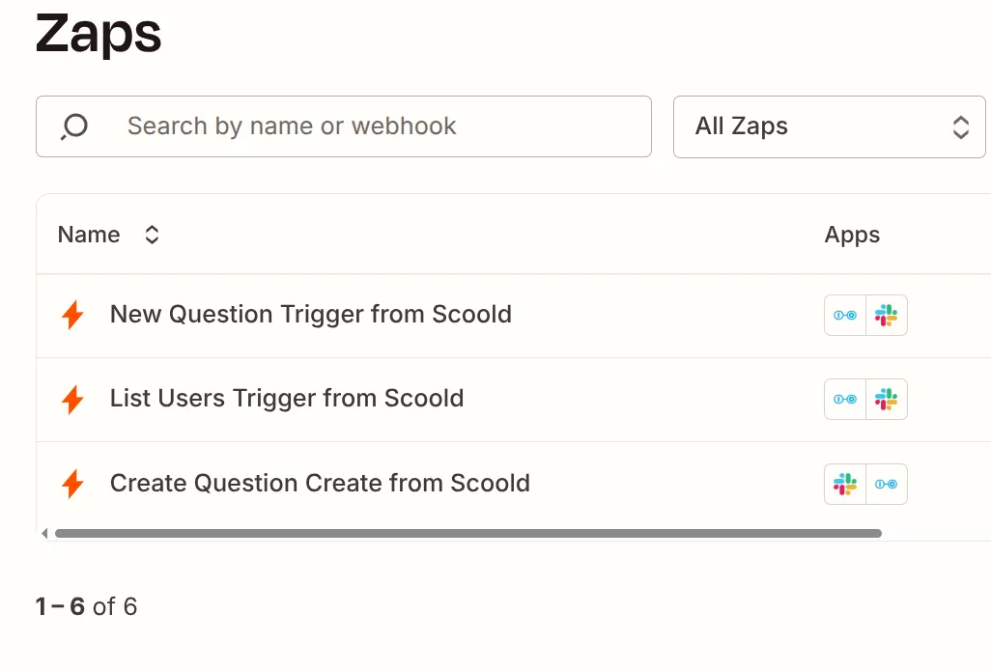Click the Scoold app icon beside List Users Trigger
This screenshot has width=991, height=670.
pos(844,399)
